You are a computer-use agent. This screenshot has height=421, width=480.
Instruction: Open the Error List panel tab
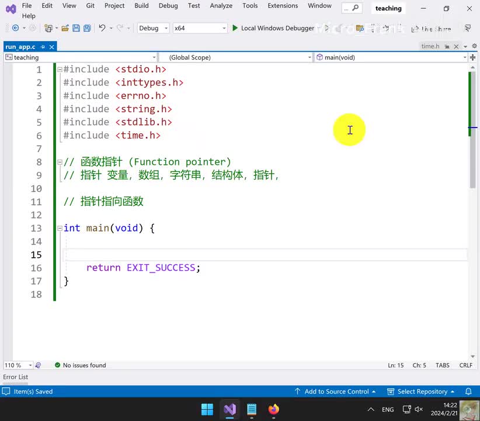click(16, 377)
